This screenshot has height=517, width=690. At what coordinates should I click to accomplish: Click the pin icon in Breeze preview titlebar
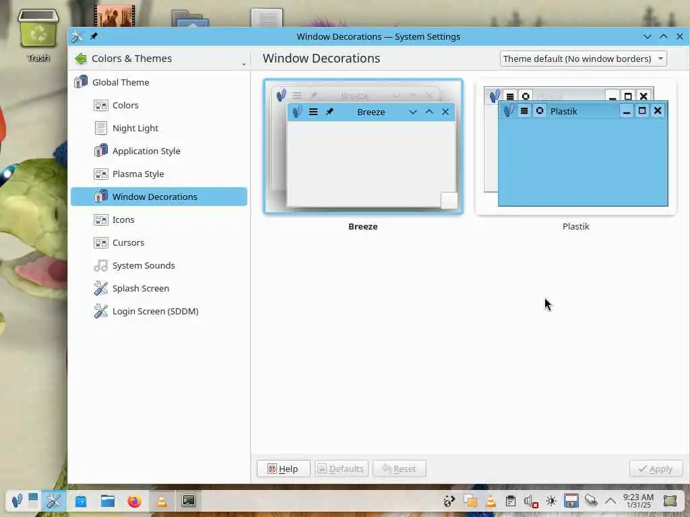329,112
